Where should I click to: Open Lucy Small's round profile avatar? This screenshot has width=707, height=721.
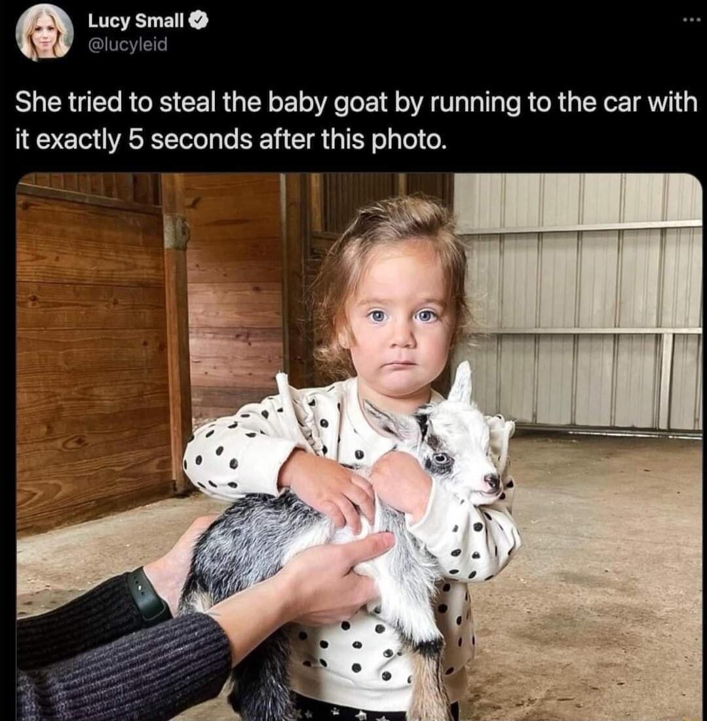(45, 32)
